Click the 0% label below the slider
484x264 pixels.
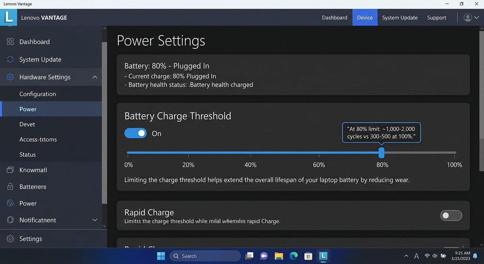click(129, 165)
